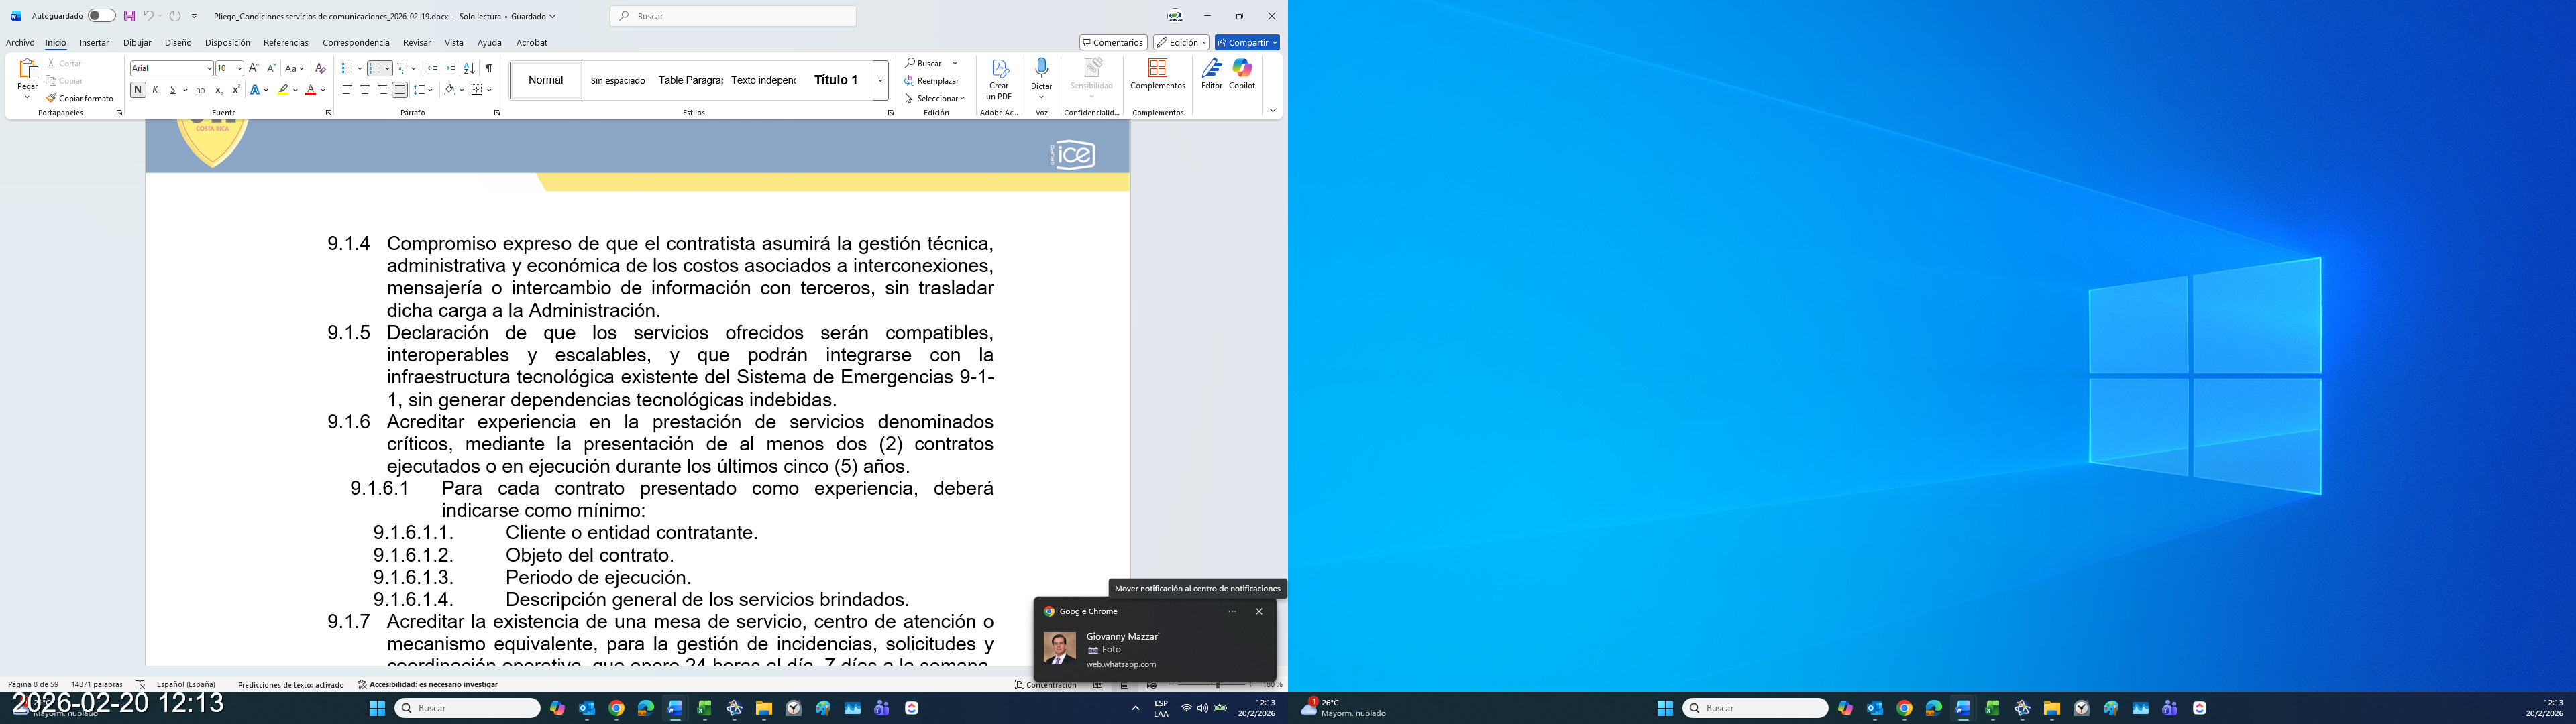Click the increase indent icon
This screenshot has width=2576, height=724.
coord(450,68)
